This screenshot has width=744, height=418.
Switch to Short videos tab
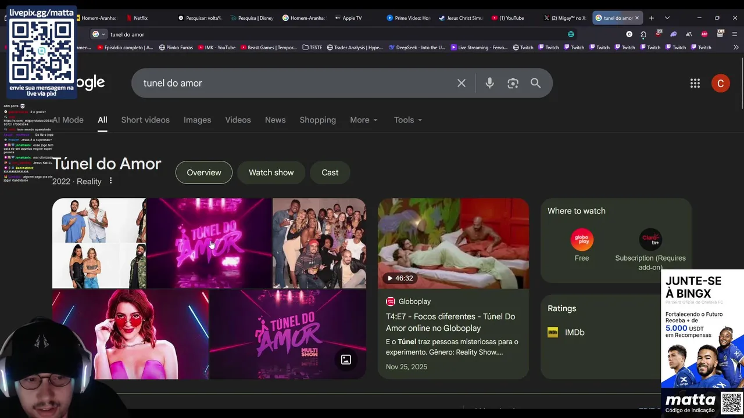[x=145, y=120]
